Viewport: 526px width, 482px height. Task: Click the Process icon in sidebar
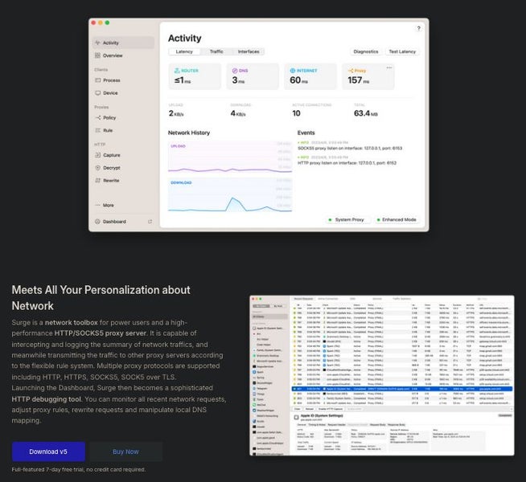98,80
